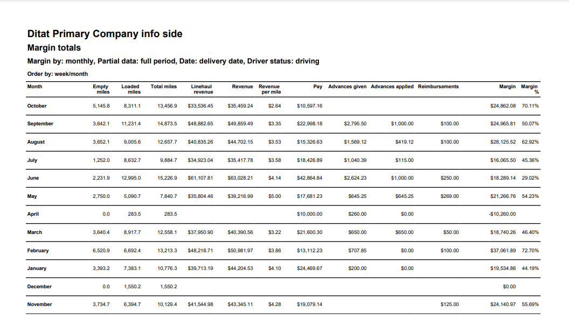Click the 'Revenue per mile' column header
The width and height of the screenshot is (569, 327).
(269, 89)
